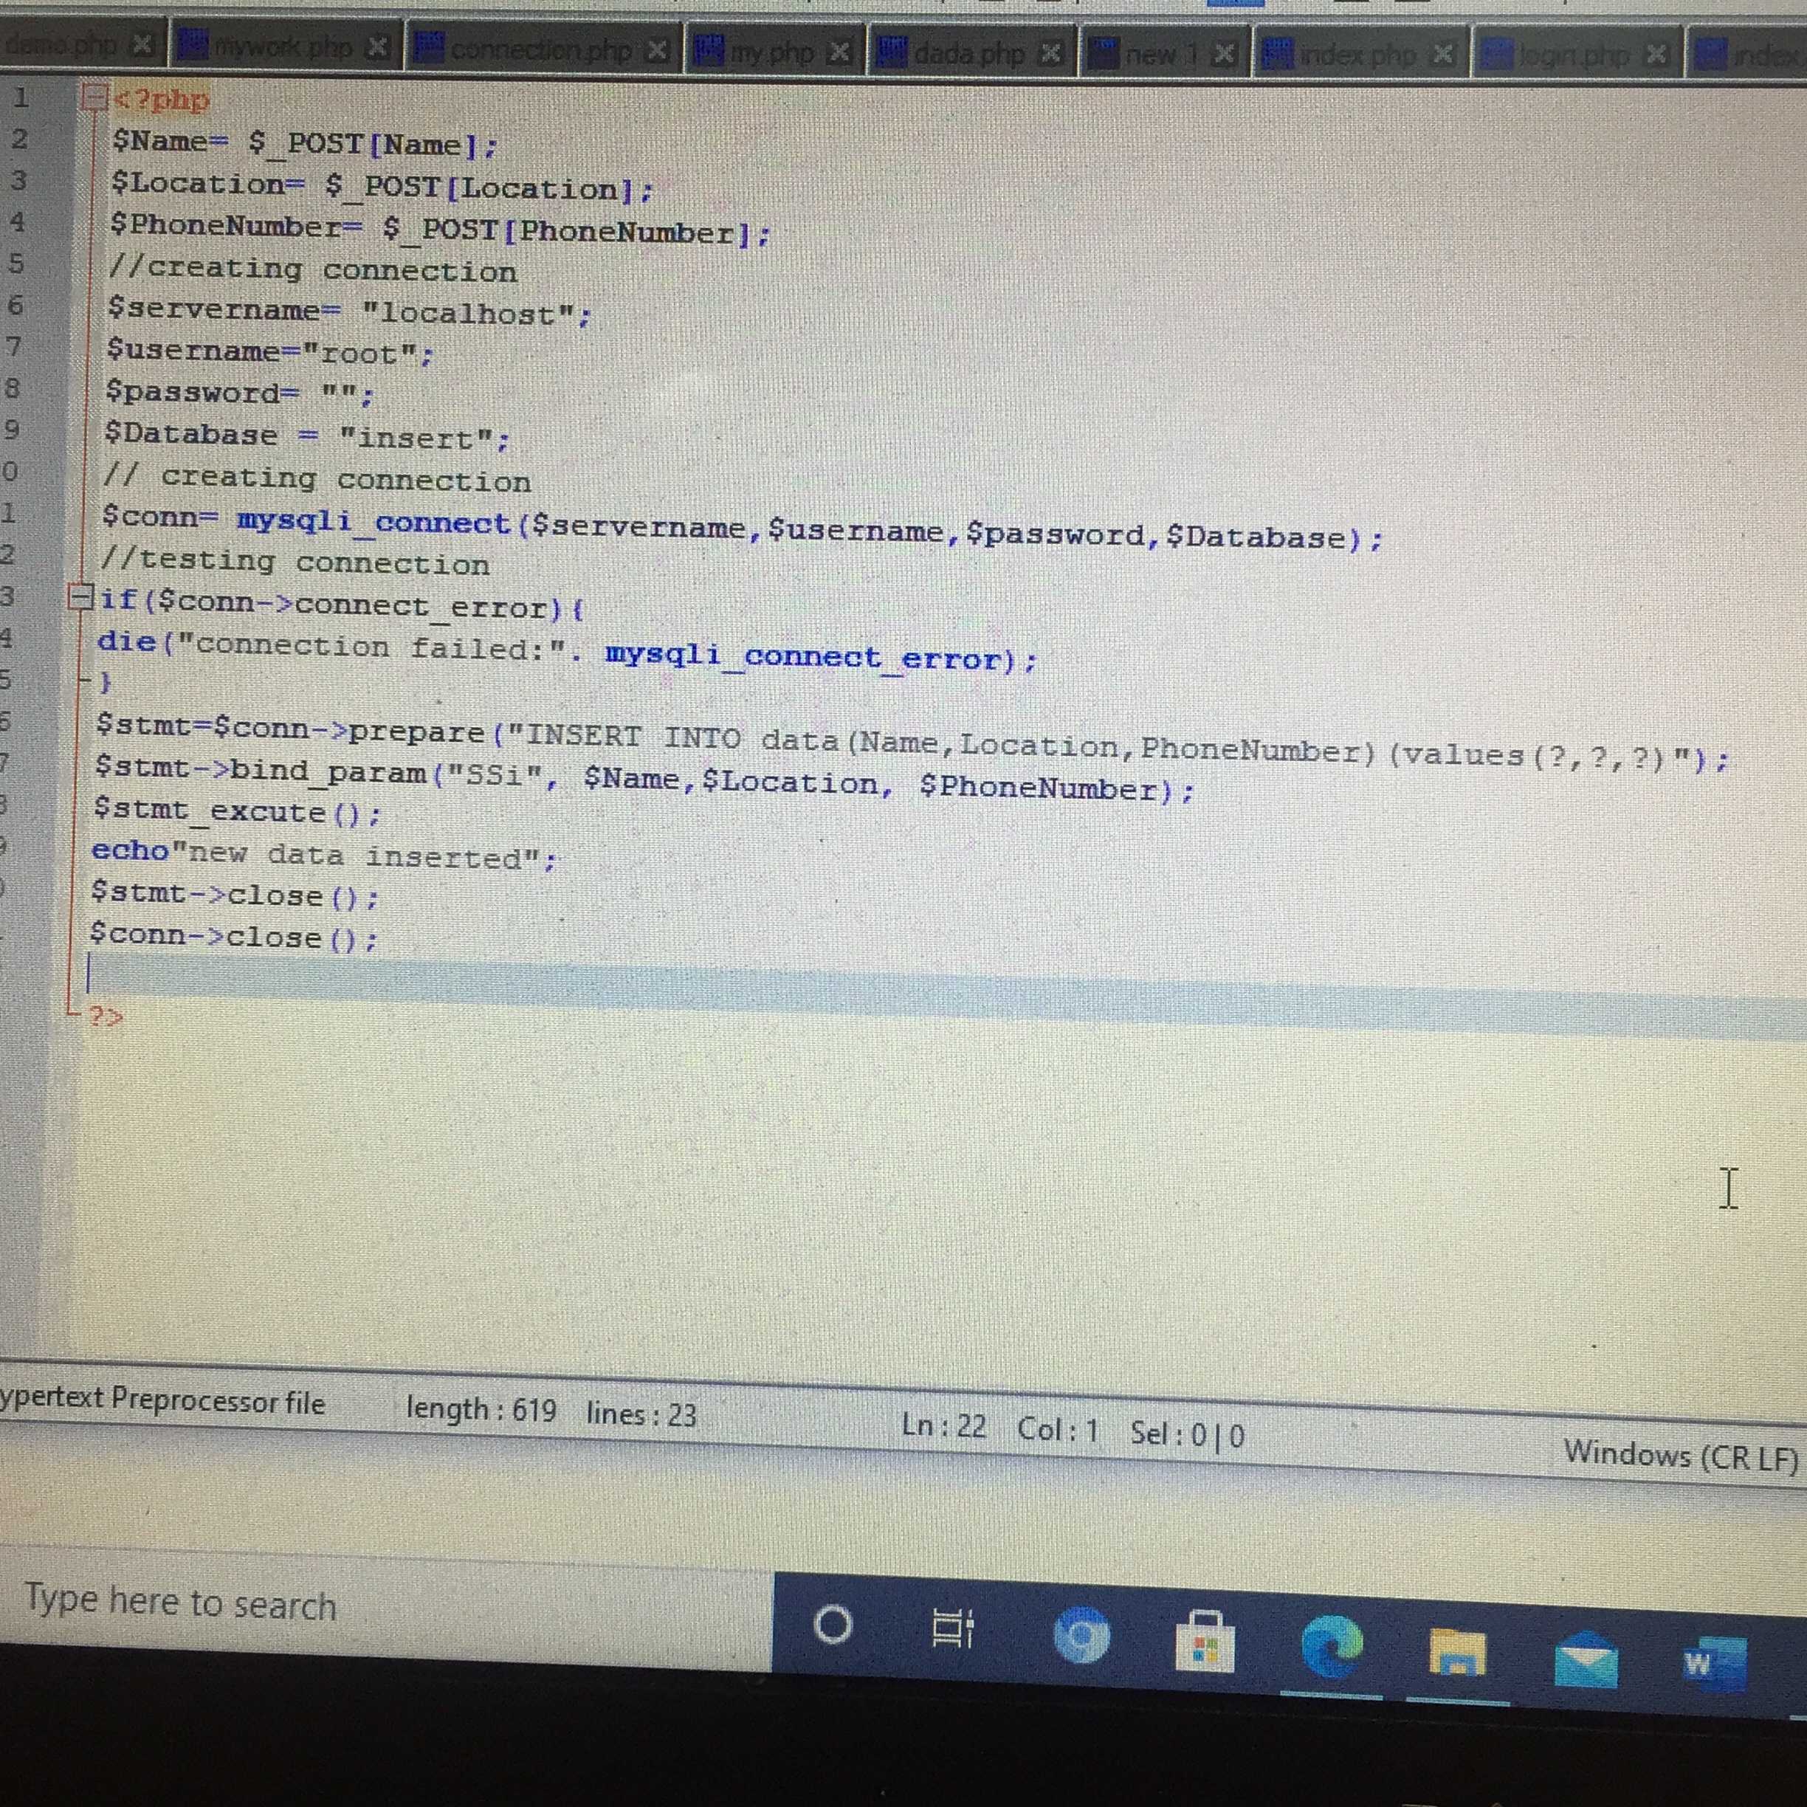The image size is (1807, 1807).
Task: Open Microsoft Word from the taskbar
Action: click(x=1713, y=1665)
